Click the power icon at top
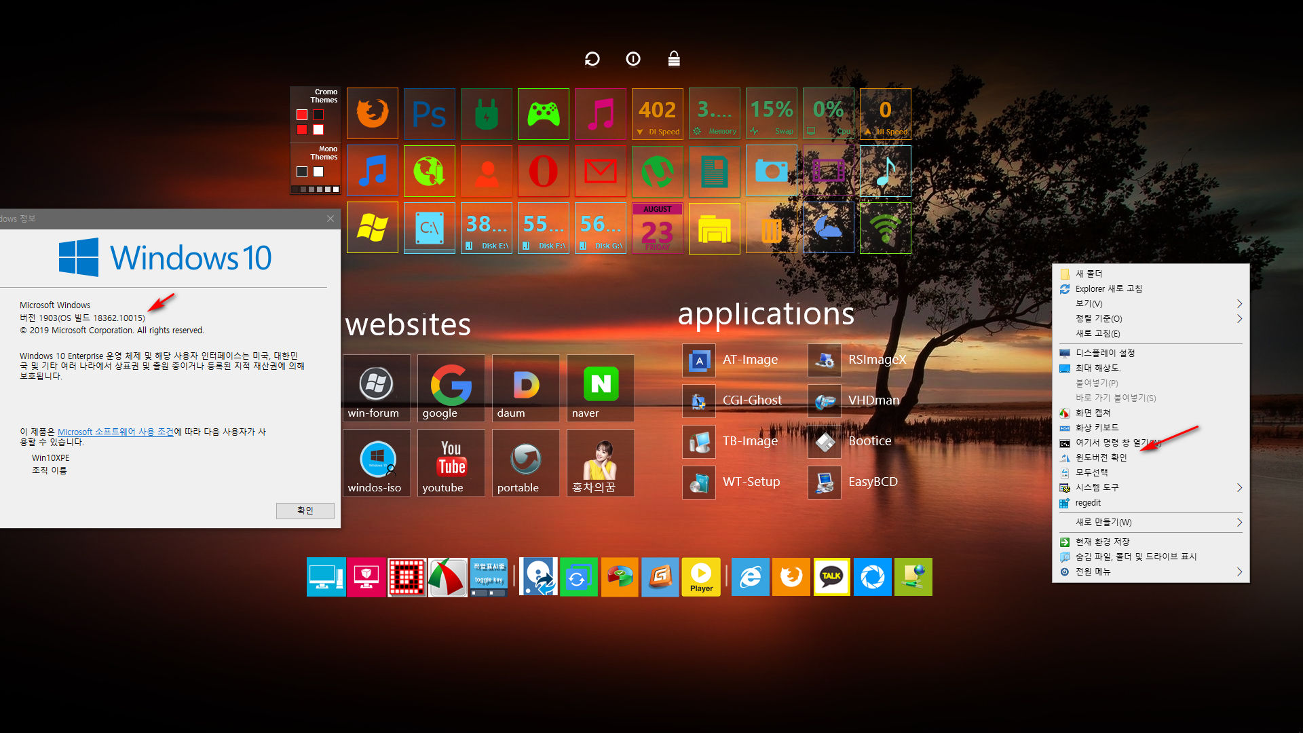 click(632, 59)
